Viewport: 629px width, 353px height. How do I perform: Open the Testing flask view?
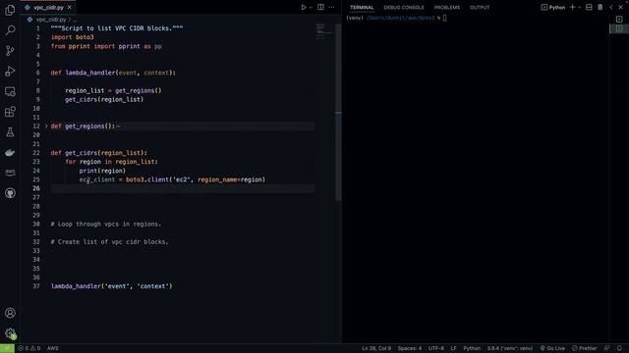coord(10,132)
